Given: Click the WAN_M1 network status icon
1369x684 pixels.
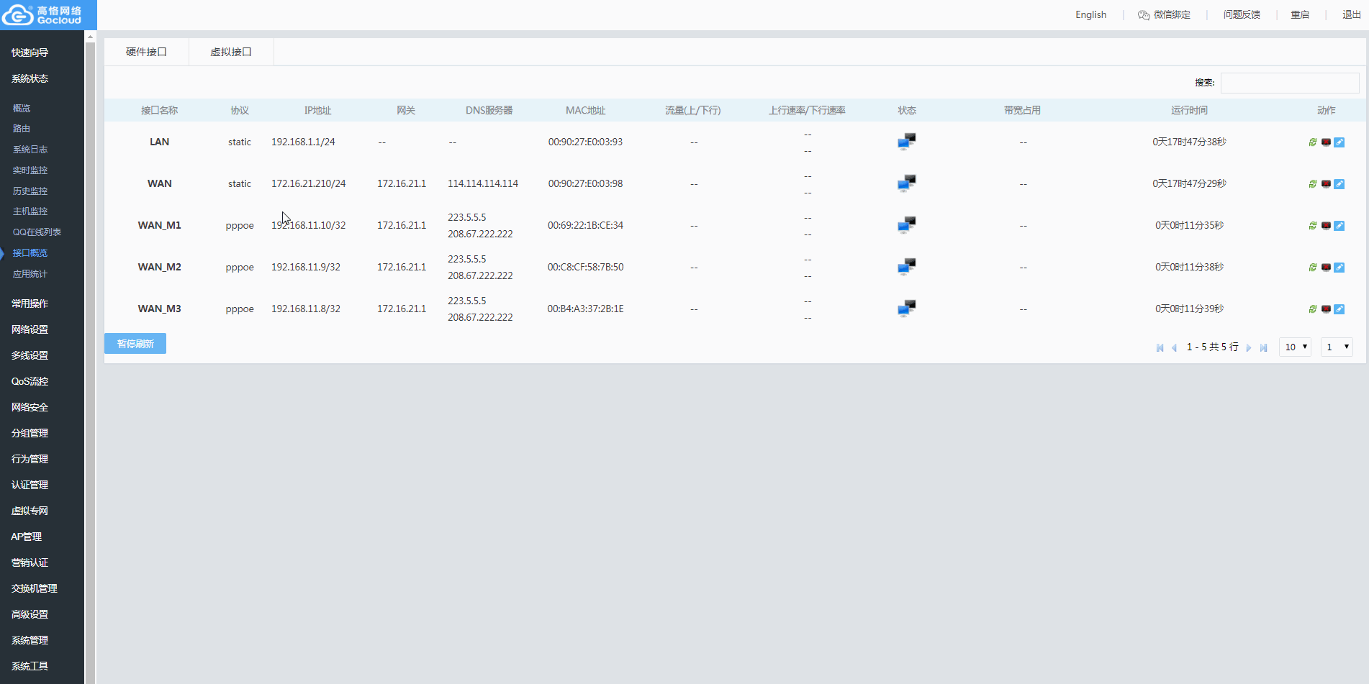Looking at the screenshot, I should (x=907, y=225).
